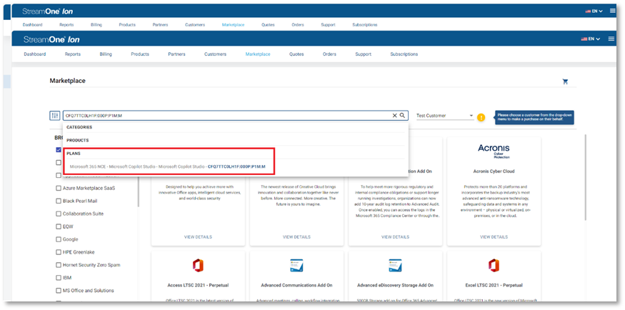Open Billing in the back window nav
The height and width of the screenshot is (310, 625).
click(x=96, y=25)
